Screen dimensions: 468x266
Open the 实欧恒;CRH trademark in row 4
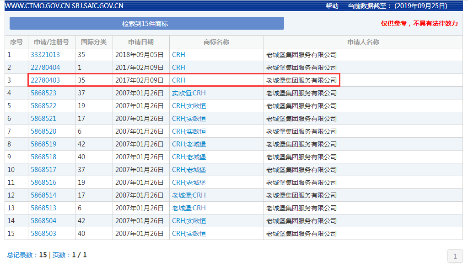189,93
